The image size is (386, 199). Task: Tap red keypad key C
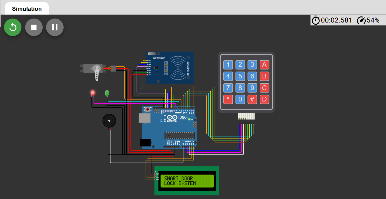(x=264, y=88)
